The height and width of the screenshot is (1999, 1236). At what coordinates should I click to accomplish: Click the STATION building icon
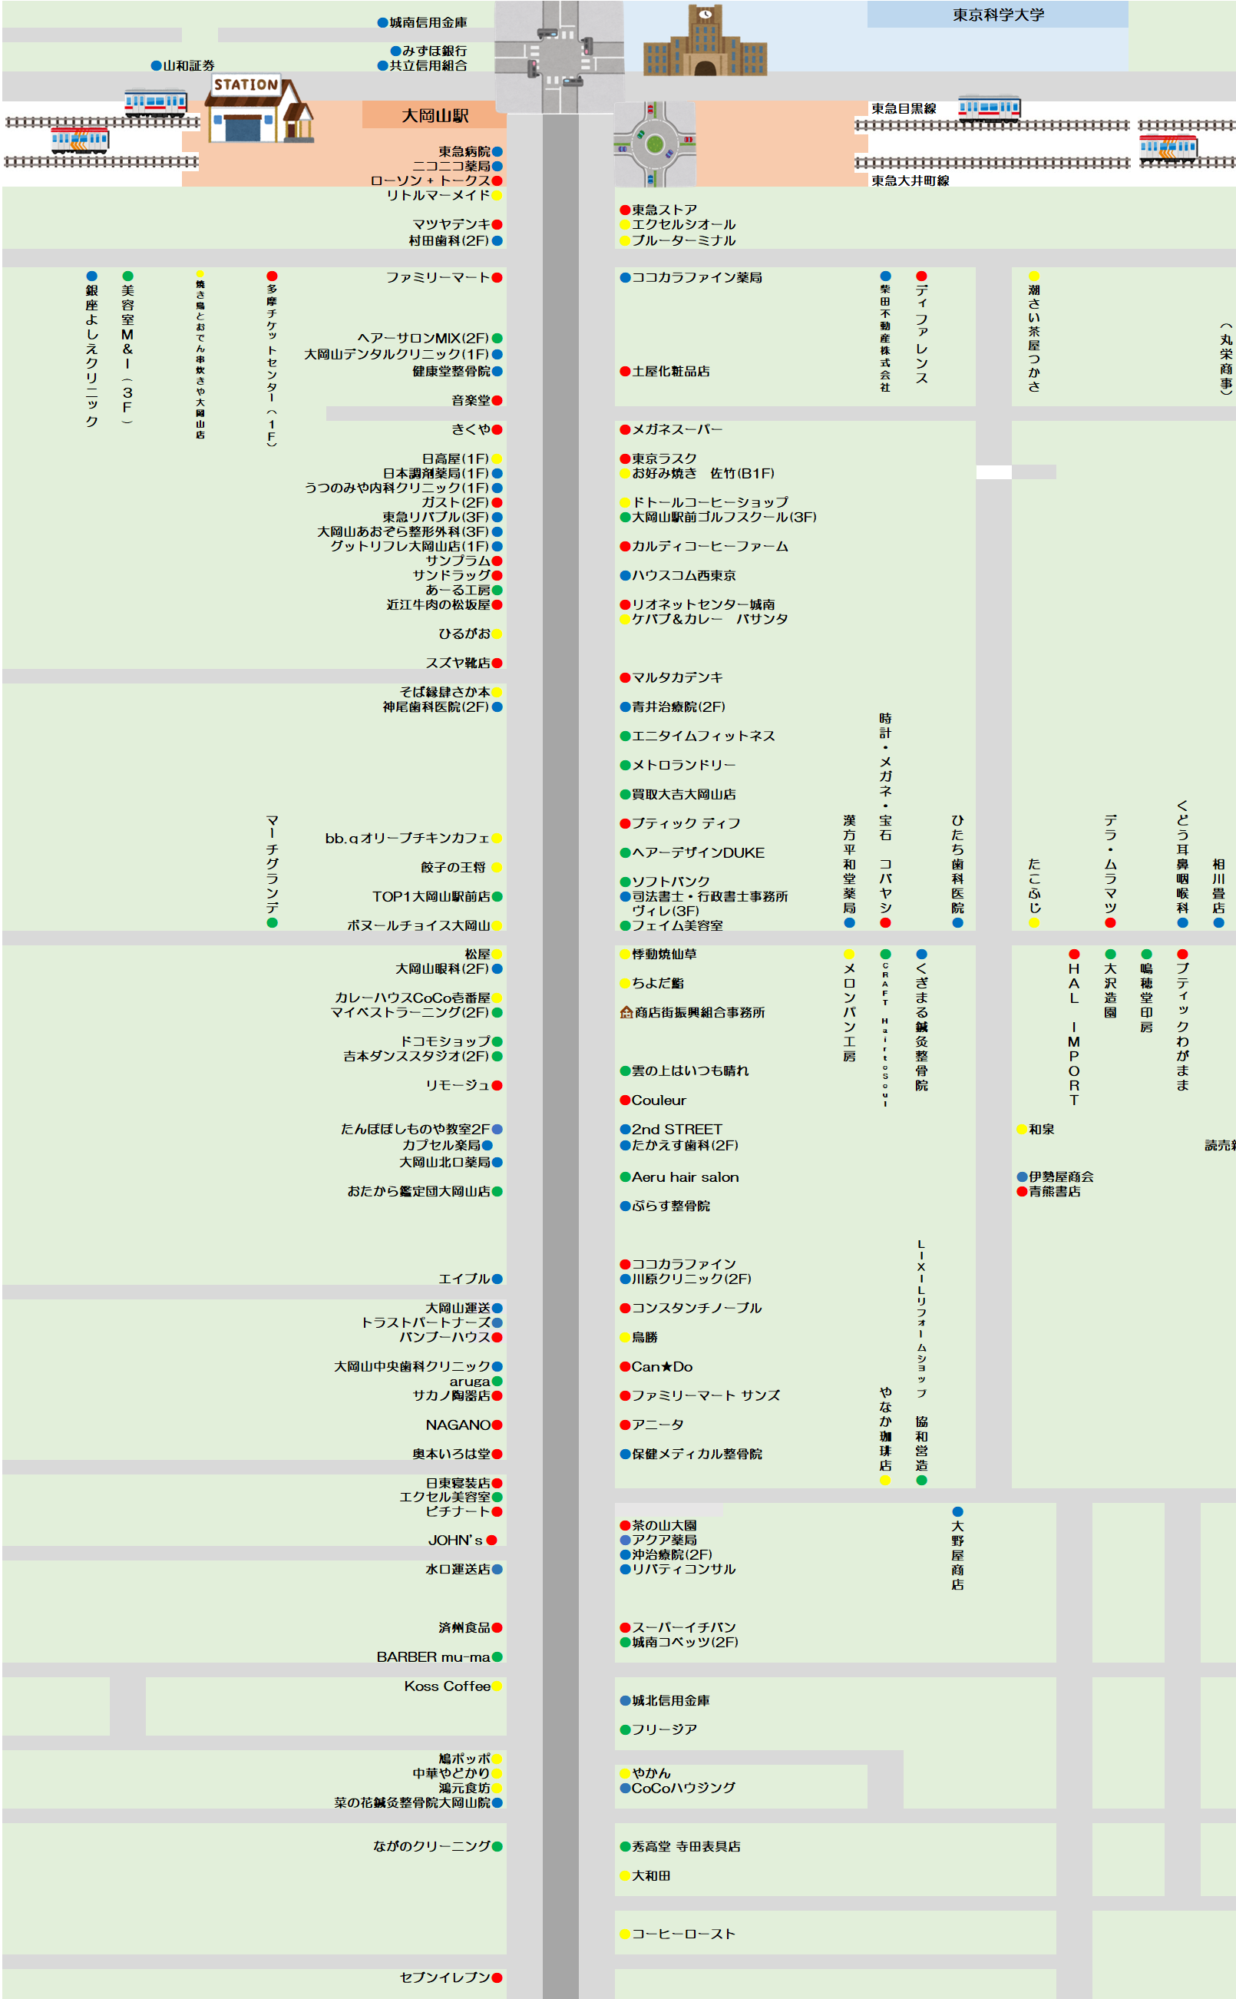(258, 110)
